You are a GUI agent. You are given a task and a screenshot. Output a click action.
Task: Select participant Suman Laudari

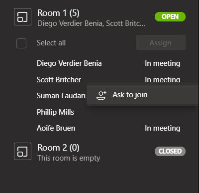[61, 96]
